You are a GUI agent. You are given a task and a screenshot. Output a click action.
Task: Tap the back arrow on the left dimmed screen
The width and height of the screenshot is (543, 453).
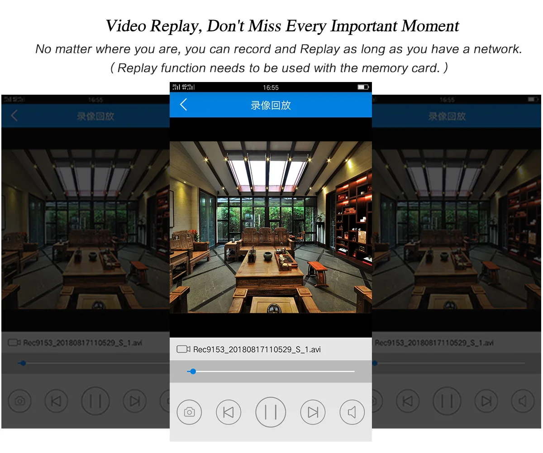14,116
